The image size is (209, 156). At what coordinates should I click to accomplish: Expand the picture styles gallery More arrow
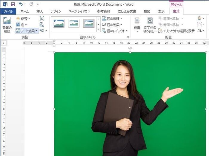pos(99,30)
